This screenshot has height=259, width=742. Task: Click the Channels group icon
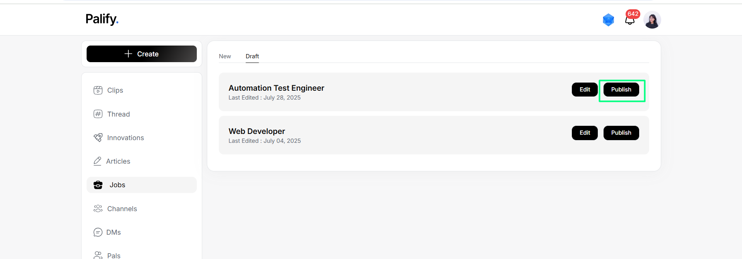[x=98, y=208]
